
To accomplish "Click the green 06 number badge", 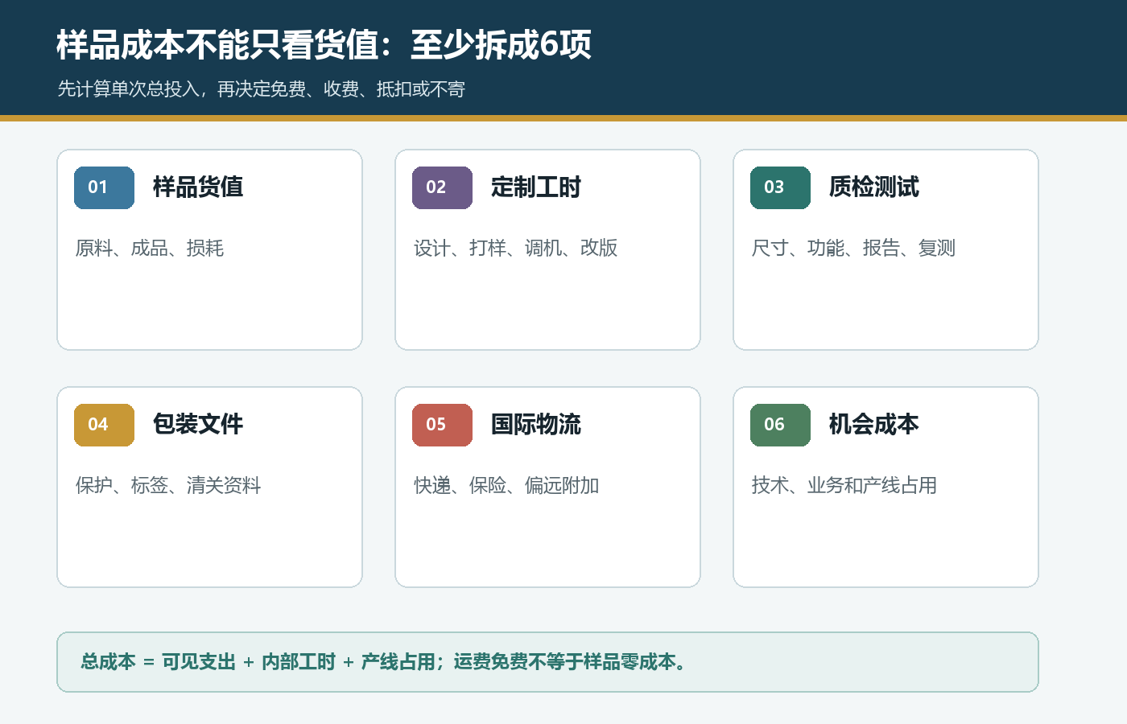I will (780, 425).
